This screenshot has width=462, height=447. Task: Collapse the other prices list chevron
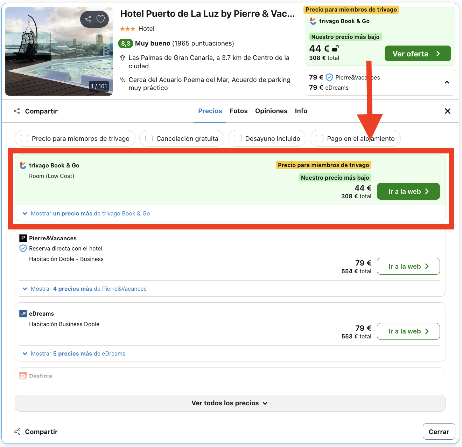point(447,82)
